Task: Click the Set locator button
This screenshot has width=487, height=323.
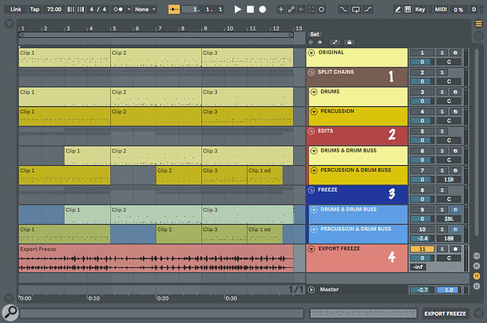Action: tap(315, 35)
